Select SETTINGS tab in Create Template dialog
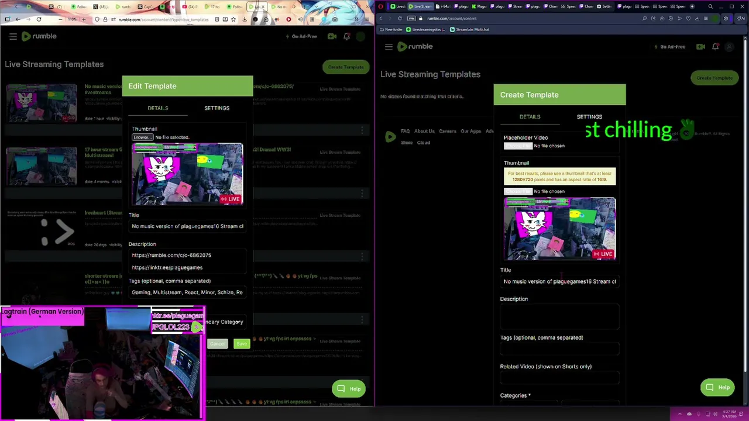 pyautogui.click(x=589, y=116)
